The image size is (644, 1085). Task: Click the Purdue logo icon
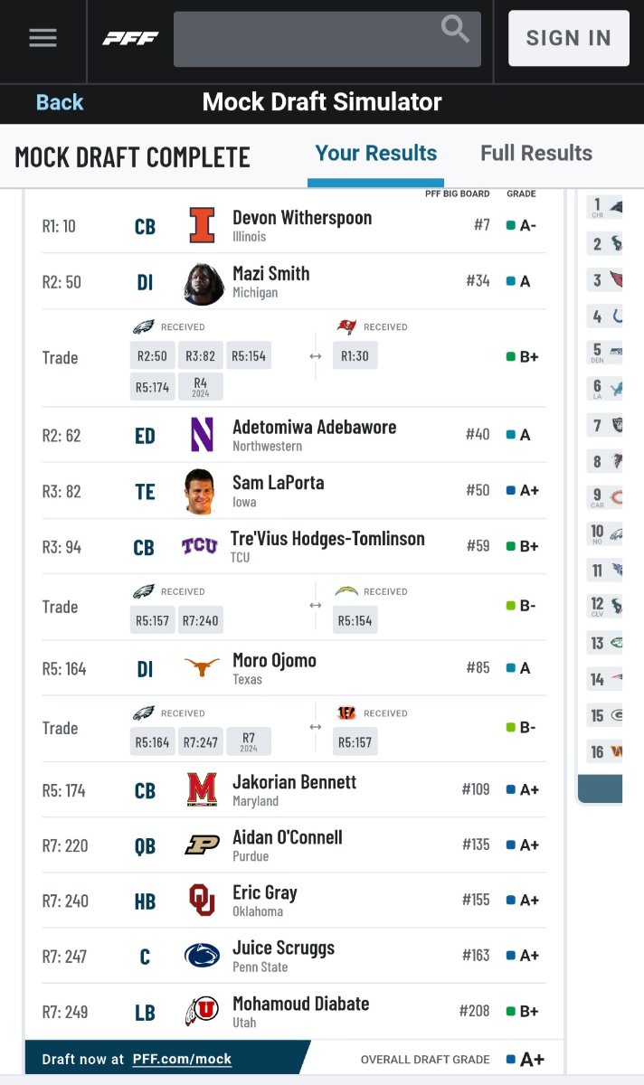pyautogui.click(x=202, y=845)
